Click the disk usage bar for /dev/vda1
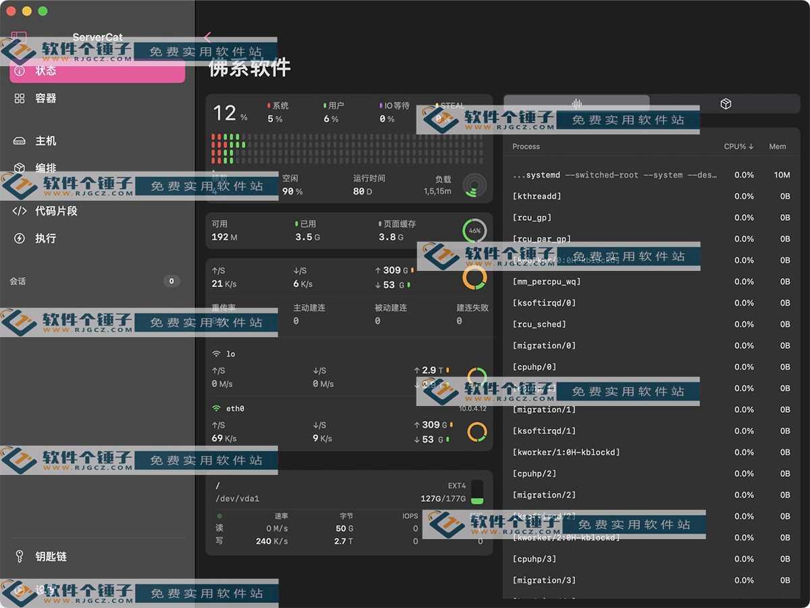The image size is (810, 608). (477, 491)
